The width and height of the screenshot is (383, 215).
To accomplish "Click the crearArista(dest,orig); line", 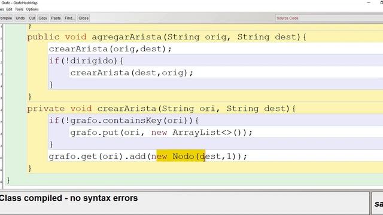I will [132, 73].
